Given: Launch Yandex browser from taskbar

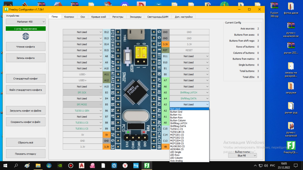Looking at the screenshot, I should click(125, 165).
